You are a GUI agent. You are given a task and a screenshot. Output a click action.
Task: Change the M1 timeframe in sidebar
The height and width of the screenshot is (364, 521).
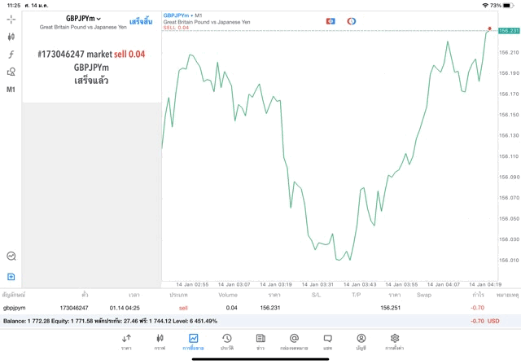11,90
